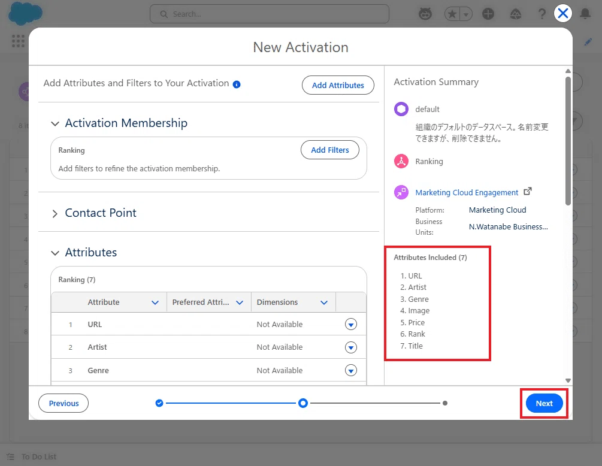Click the Marketing Cloud platform value
Image resolution: width=602 pixels, height=466 pixels.
tap(498, 210)
